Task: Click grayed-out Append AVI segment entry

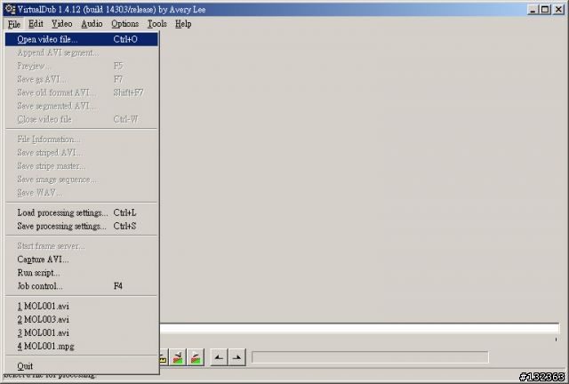Action: coord(82,52)
